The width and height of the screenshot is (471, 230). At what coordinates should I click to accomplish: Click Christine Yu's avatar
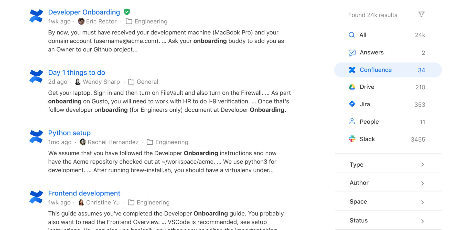(x=81, y=202)
